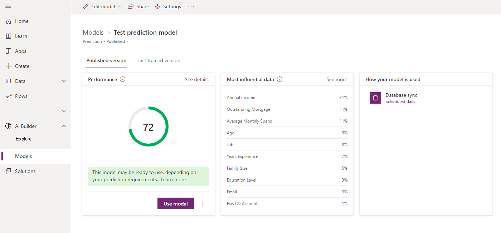Switch to the Last trained version tab
Screen dimensions: 501x233
(x=159, y=60)
